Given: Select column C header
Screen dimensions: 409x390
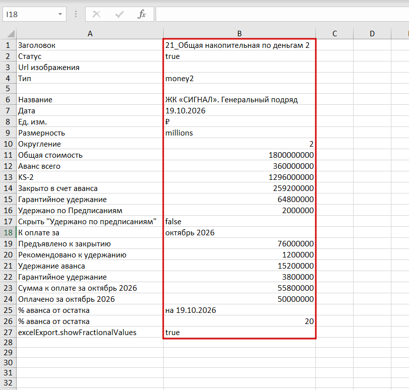Looking at the screenshot, I should (x=334, y=34).
